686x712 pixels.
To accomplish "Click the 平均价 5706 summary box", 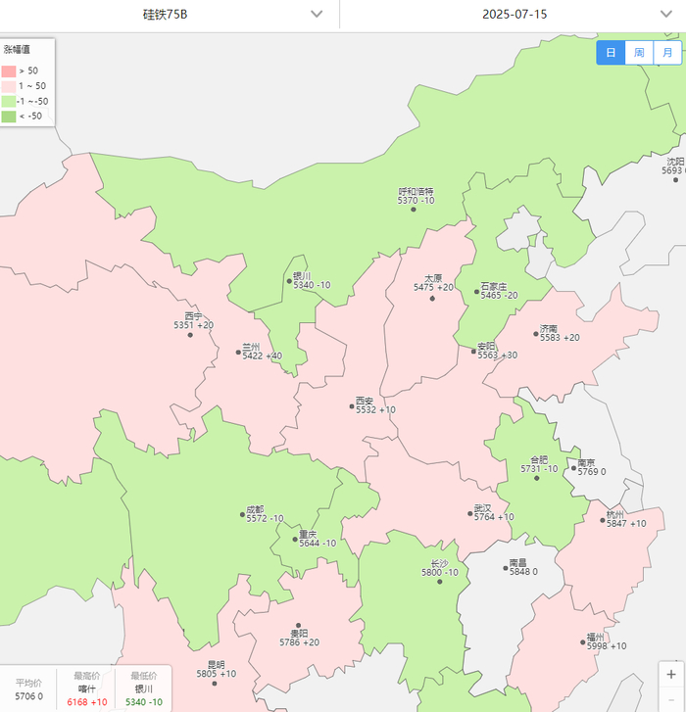I will [28, 689].
